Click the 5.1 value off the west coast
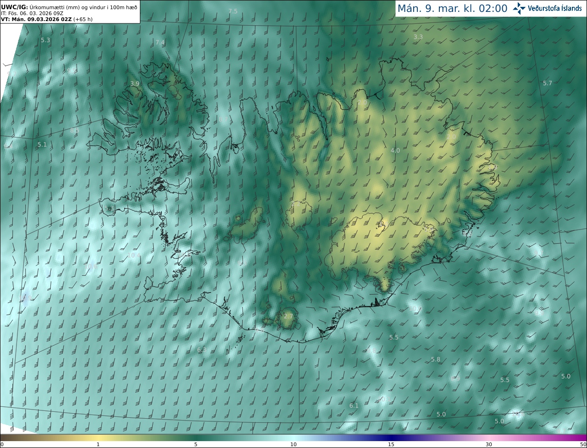This screenshot has width=587, height=448. [42, 144]
